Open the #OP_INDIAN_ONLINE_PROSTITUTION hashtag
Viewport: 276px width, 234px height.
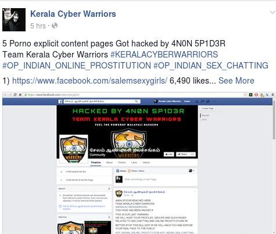(77, 66)
